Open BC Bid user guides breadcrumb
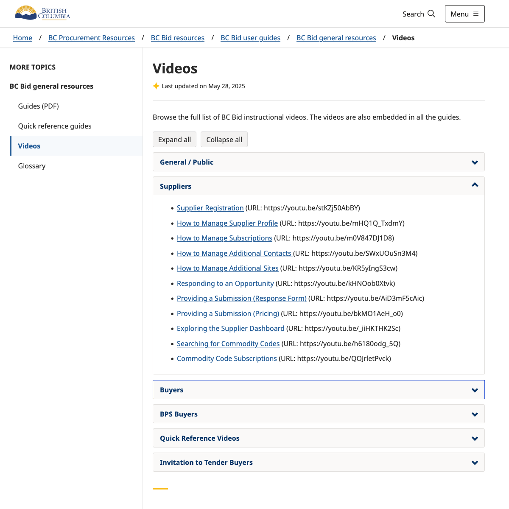Viewport: 509px width, 509px height. (x=250, y=38)
